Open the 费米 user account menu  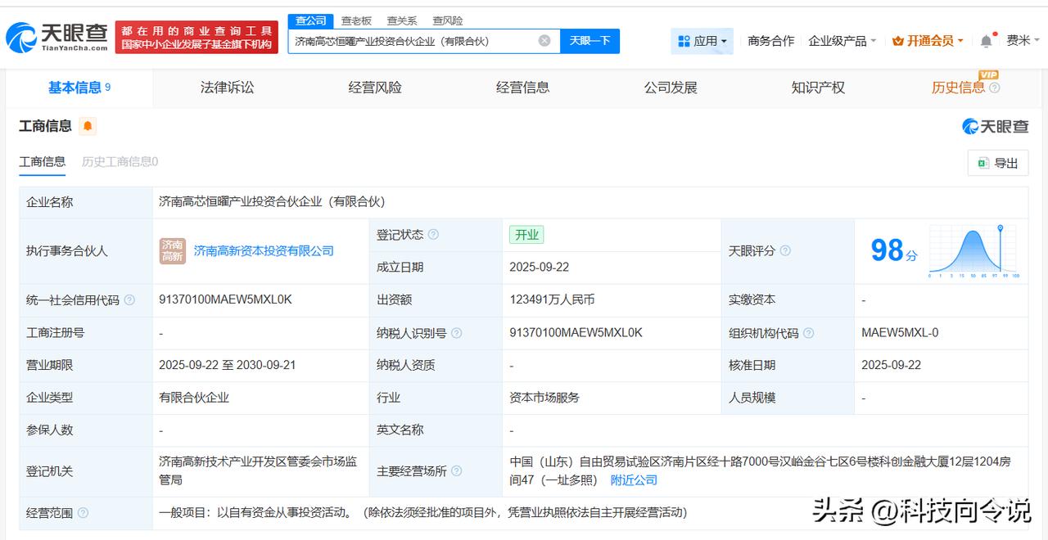(1023, 41)
